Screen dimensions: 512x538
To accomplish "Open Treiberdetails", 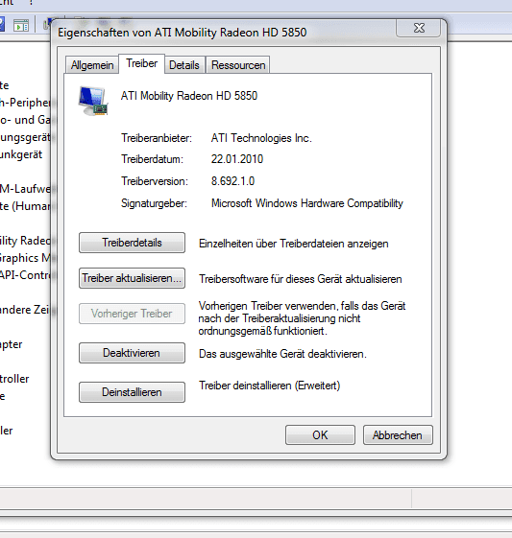I will [x=132, y=243].
